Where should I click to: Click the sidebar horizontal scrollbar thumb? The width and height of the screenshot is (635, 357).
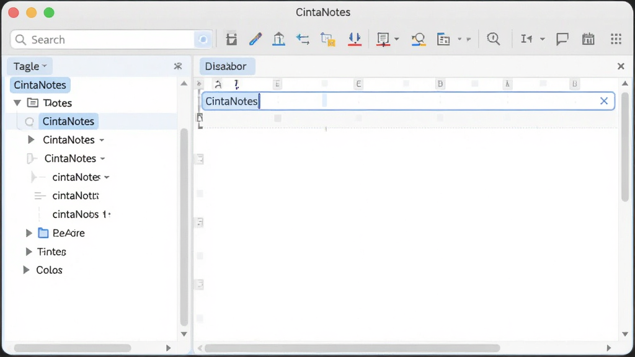(x=73, y=348)
